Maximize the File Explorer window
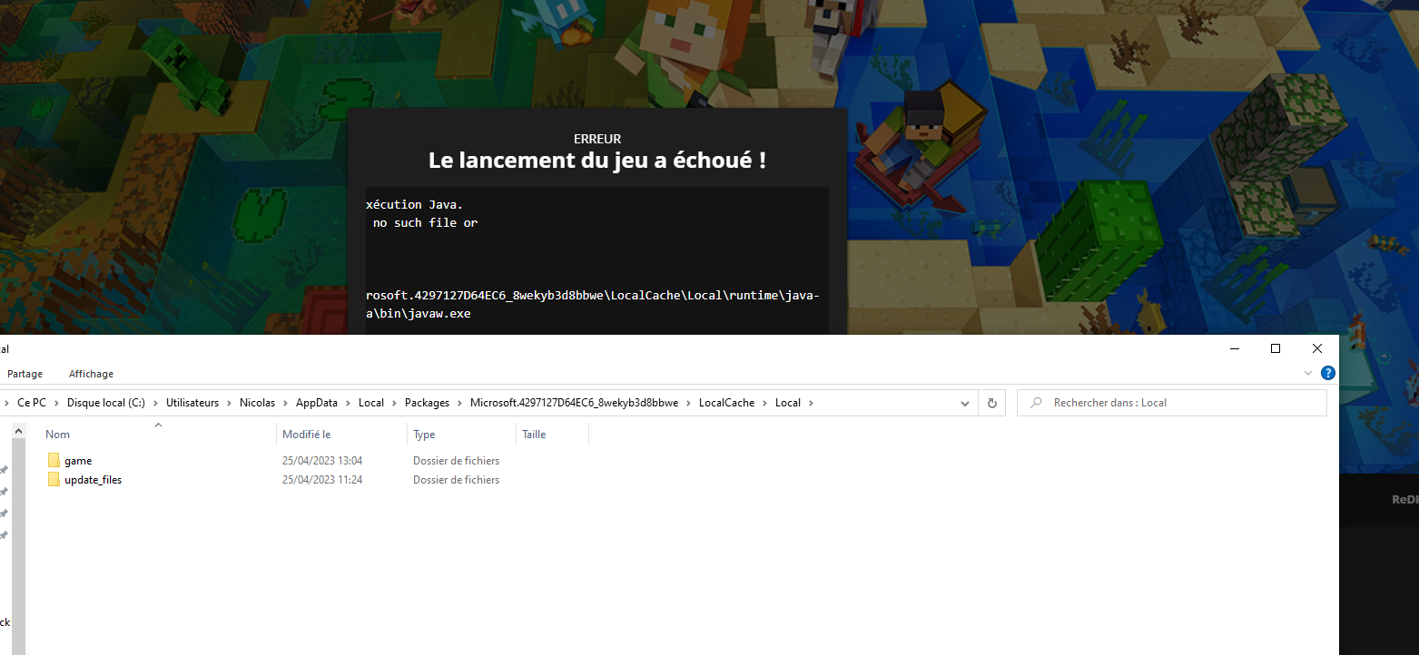 [1276, 348]
